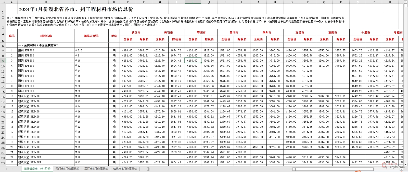Select column U header
The width and height of the screenshot is (408, 172).
390,2
